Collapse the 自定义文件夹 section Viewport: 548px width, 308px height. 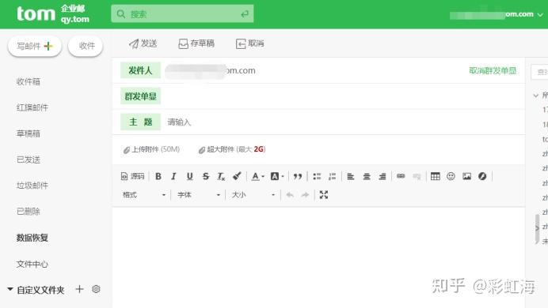10,289
